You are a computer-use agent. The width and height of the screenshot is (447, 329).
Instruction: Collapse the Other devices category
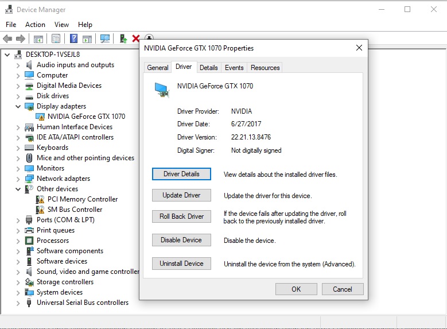click(x=18, y=189)
